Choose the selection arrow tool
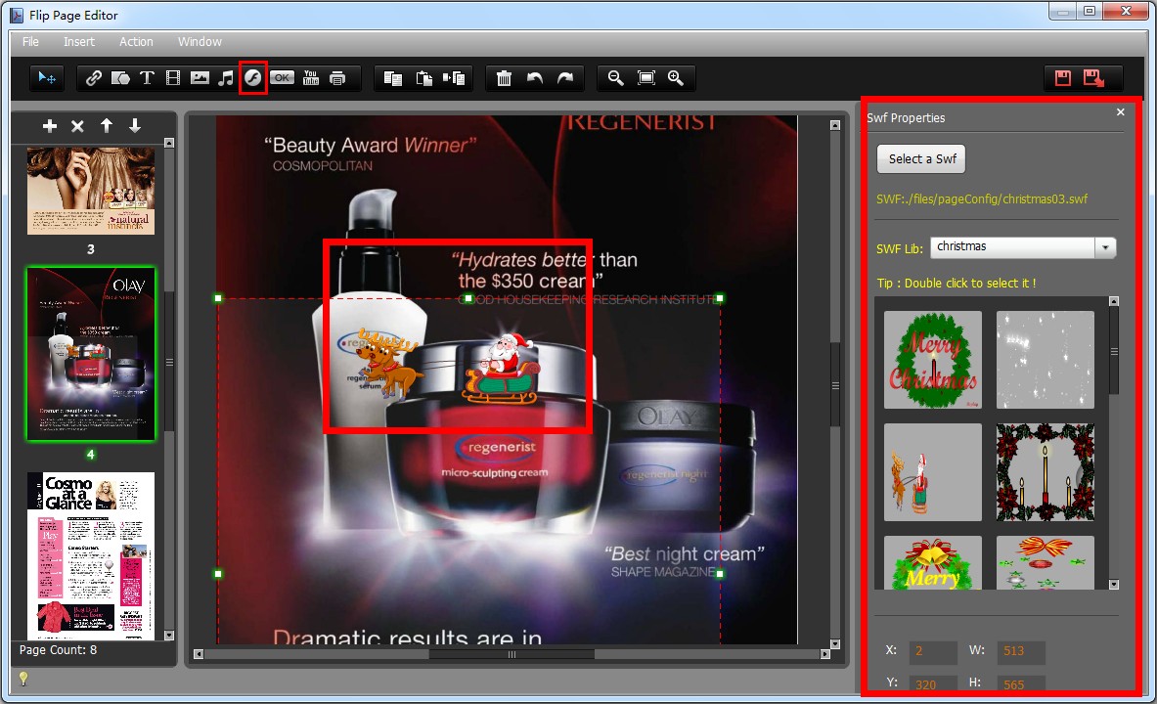This screenshot has width=1157, height=704. click(x=47, y=77)
